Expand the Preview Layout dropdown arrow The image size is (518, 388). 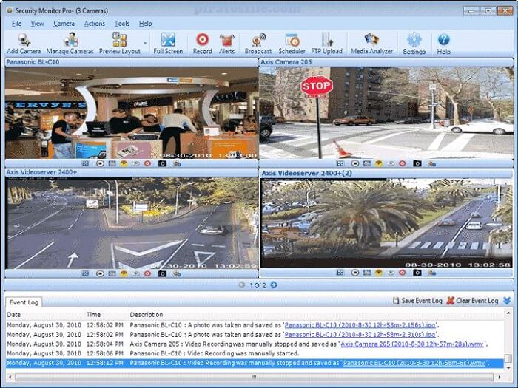[145, 43]
